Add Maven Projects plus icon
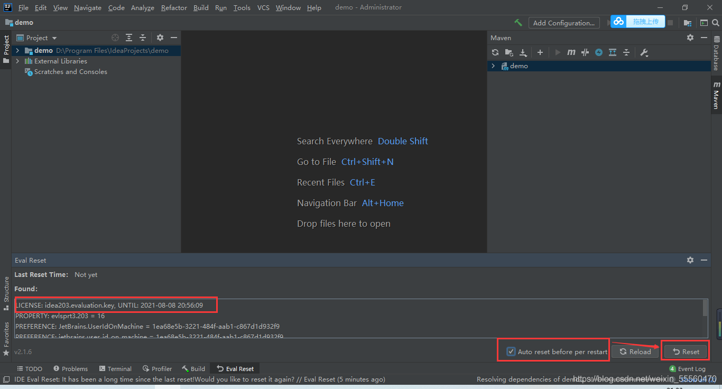Screen dimensions: 722x389 [x=540, y=52]
